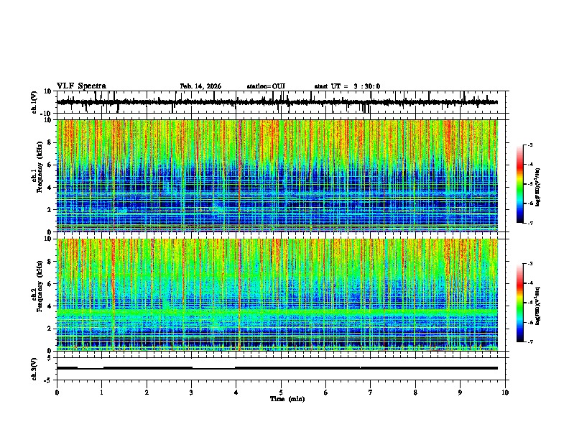Click the ch.1 spectrogram panel
The height and width of the screenshot is (440, 569).
pyautogui.click(x=277, y=175)
